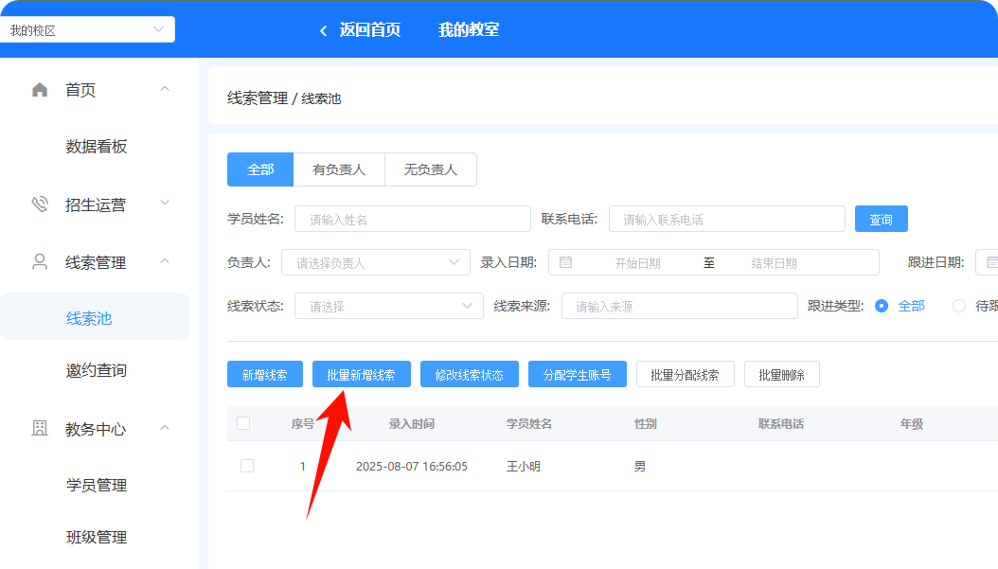Switch to the 无负责人 tab
This screenshot has width=998, height=569.
(x=430, y=169)
